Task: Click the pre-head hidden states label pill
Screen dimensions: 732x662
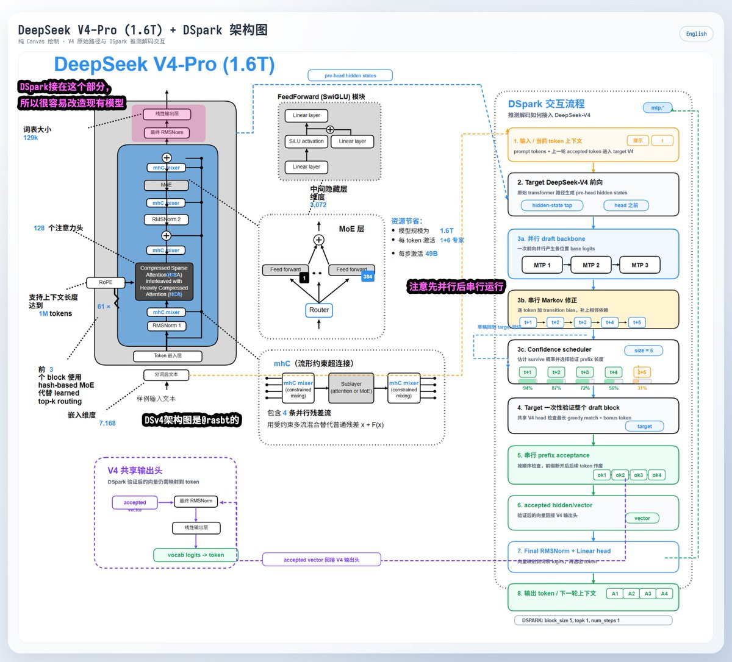Action: click(350, 76)
